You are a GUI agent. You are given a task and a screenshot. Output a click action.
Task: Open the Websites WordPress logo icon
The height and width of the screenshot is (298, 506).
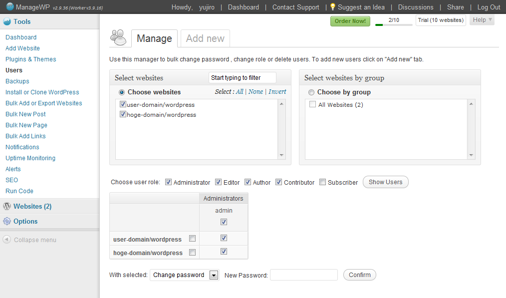tap(7, 206)
